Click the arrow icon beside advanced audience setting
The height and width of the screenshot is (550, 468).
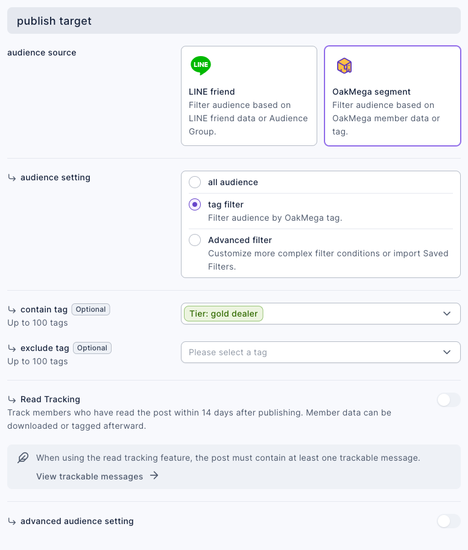(x=12, y=522)
